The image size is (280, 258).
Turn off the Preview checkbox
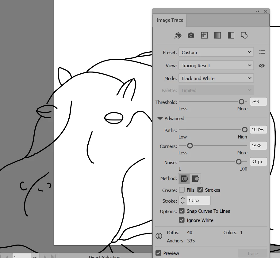(158, 253)
